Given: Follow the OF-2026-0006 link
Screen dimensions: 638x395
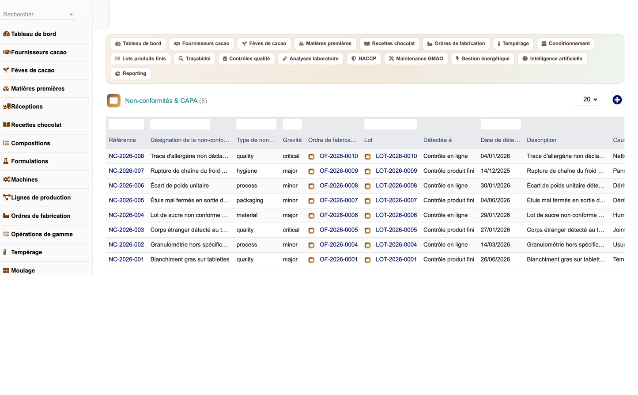Looking at the screenshot, I should [x=339, y=215].
